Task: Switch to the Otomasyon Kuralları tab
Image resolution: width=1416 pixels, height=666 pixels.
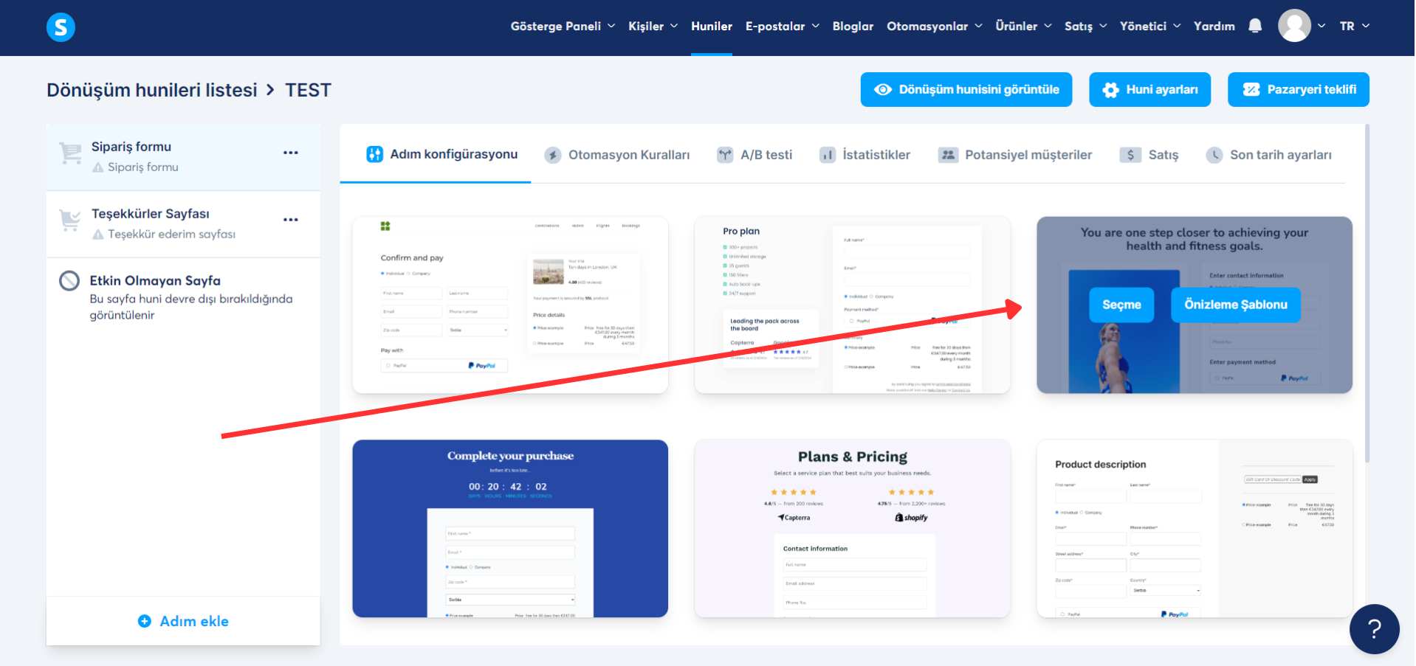Action: pyautogui.click(x=617, y=155)
